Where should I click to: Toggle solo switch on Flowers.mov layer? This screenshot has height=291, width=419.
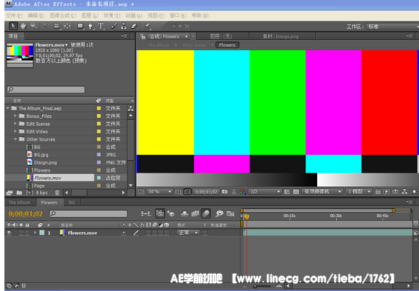click(x=21, y=233)
